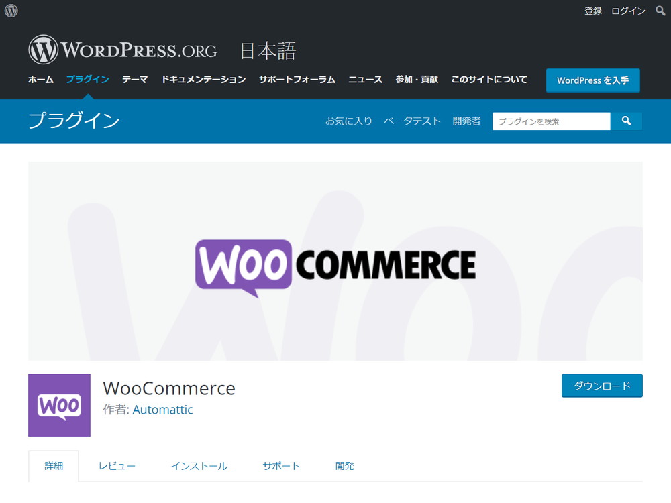This screenshot has height=503, width=671.
Task: Open the Automattic author link
Action: pyautogui.click(x=162, y=410)
